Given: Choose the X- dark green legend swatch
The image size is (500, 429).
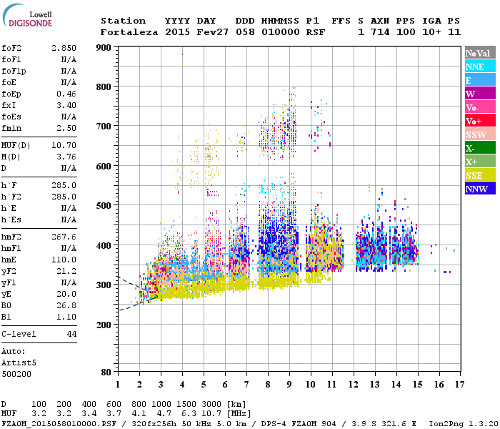Looking at the screenshot, I should [477, 148].
